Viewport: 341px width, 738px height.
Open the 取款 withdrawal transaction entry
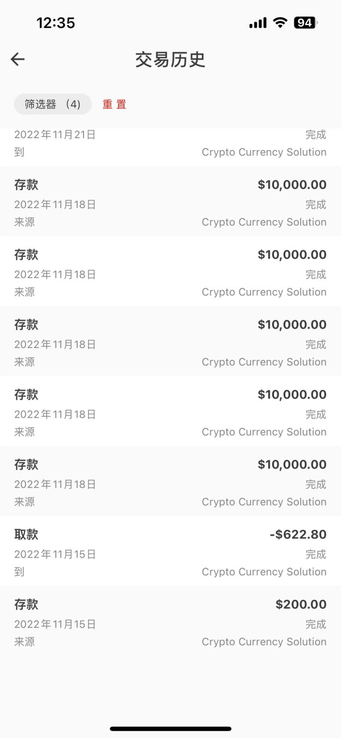[170, 553]
